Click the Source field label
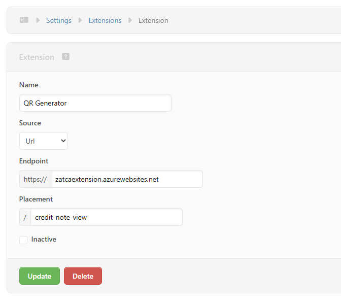341x303 pixels. (30, 123)
